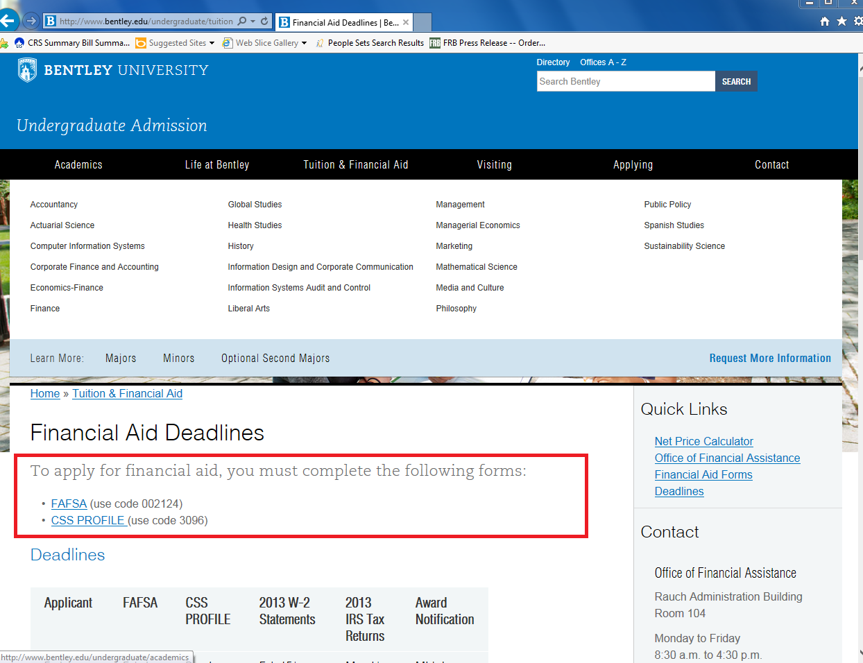Screen dimensions: 863x663
Task: Open the Contact menu
Action: pos(772,164)
